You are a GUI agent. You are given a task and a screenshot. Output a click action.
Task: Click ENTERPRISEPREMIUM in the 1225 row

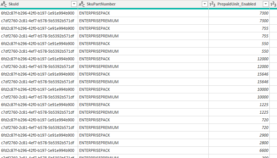point(99,112)
